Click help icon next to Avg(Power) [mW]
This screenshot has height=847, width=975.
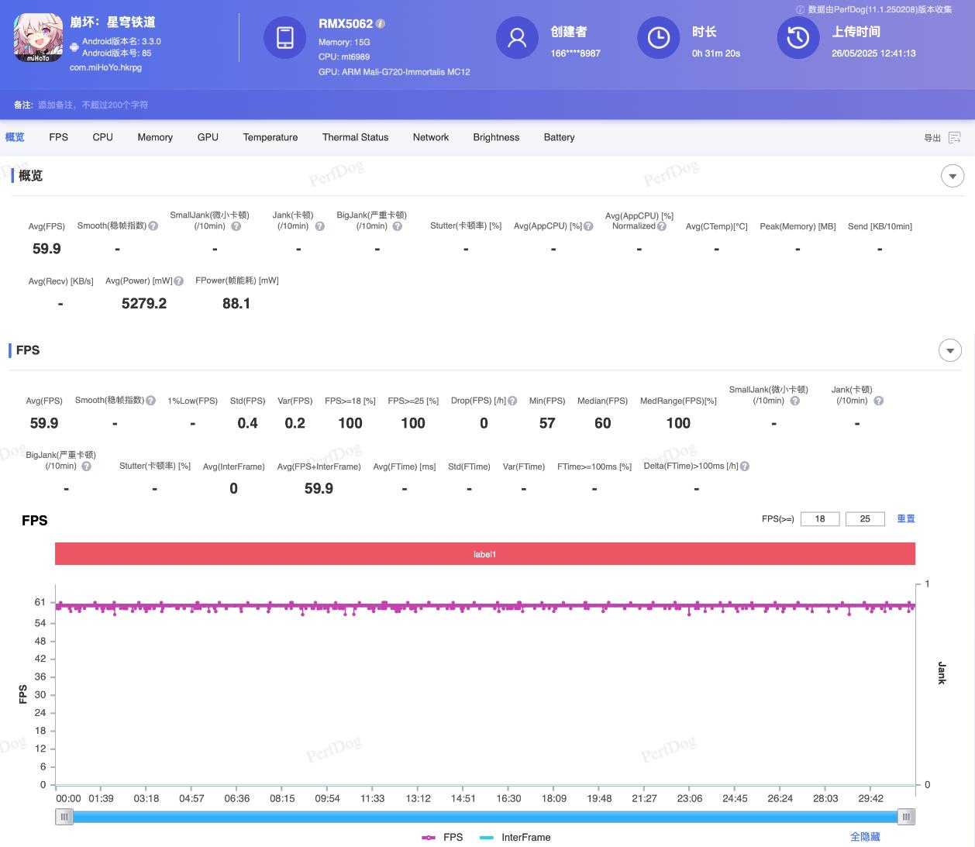pos(179,281)
